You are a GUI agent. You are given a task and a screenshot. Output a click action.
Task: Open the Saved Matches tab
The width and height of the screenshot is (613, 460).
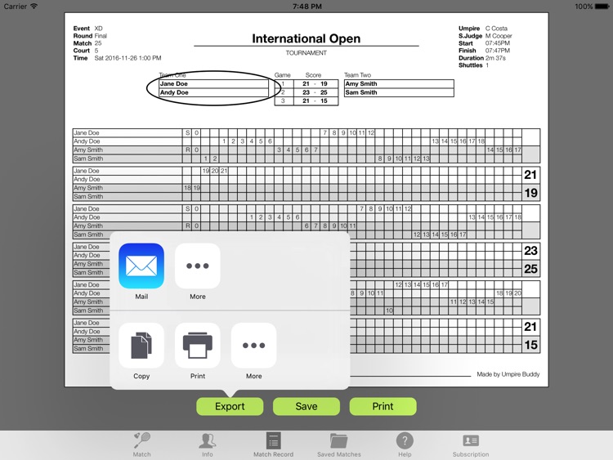click(x=339, y=444)
